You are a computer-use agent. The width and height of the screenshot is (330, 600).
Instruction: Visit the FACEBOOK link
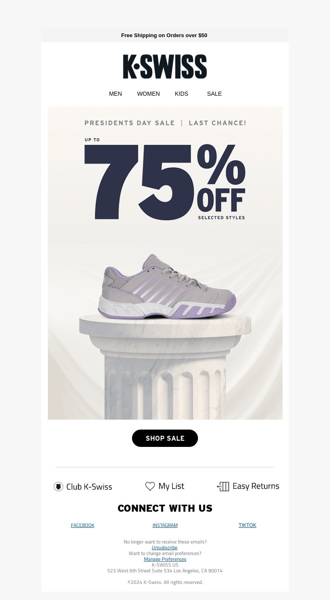tap(82, 525)
